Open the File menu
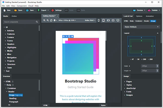The width and height of the screenshot is (163, 108). pos(3,6)
